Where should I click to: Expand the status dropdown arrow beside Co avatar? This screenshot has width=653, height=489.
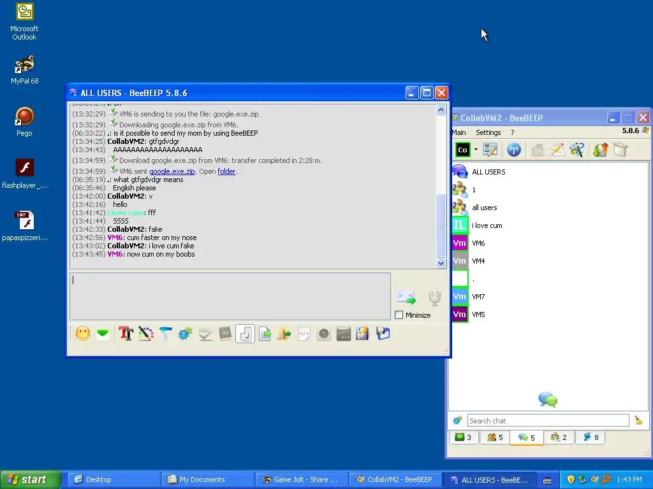(x=476, y=150)
